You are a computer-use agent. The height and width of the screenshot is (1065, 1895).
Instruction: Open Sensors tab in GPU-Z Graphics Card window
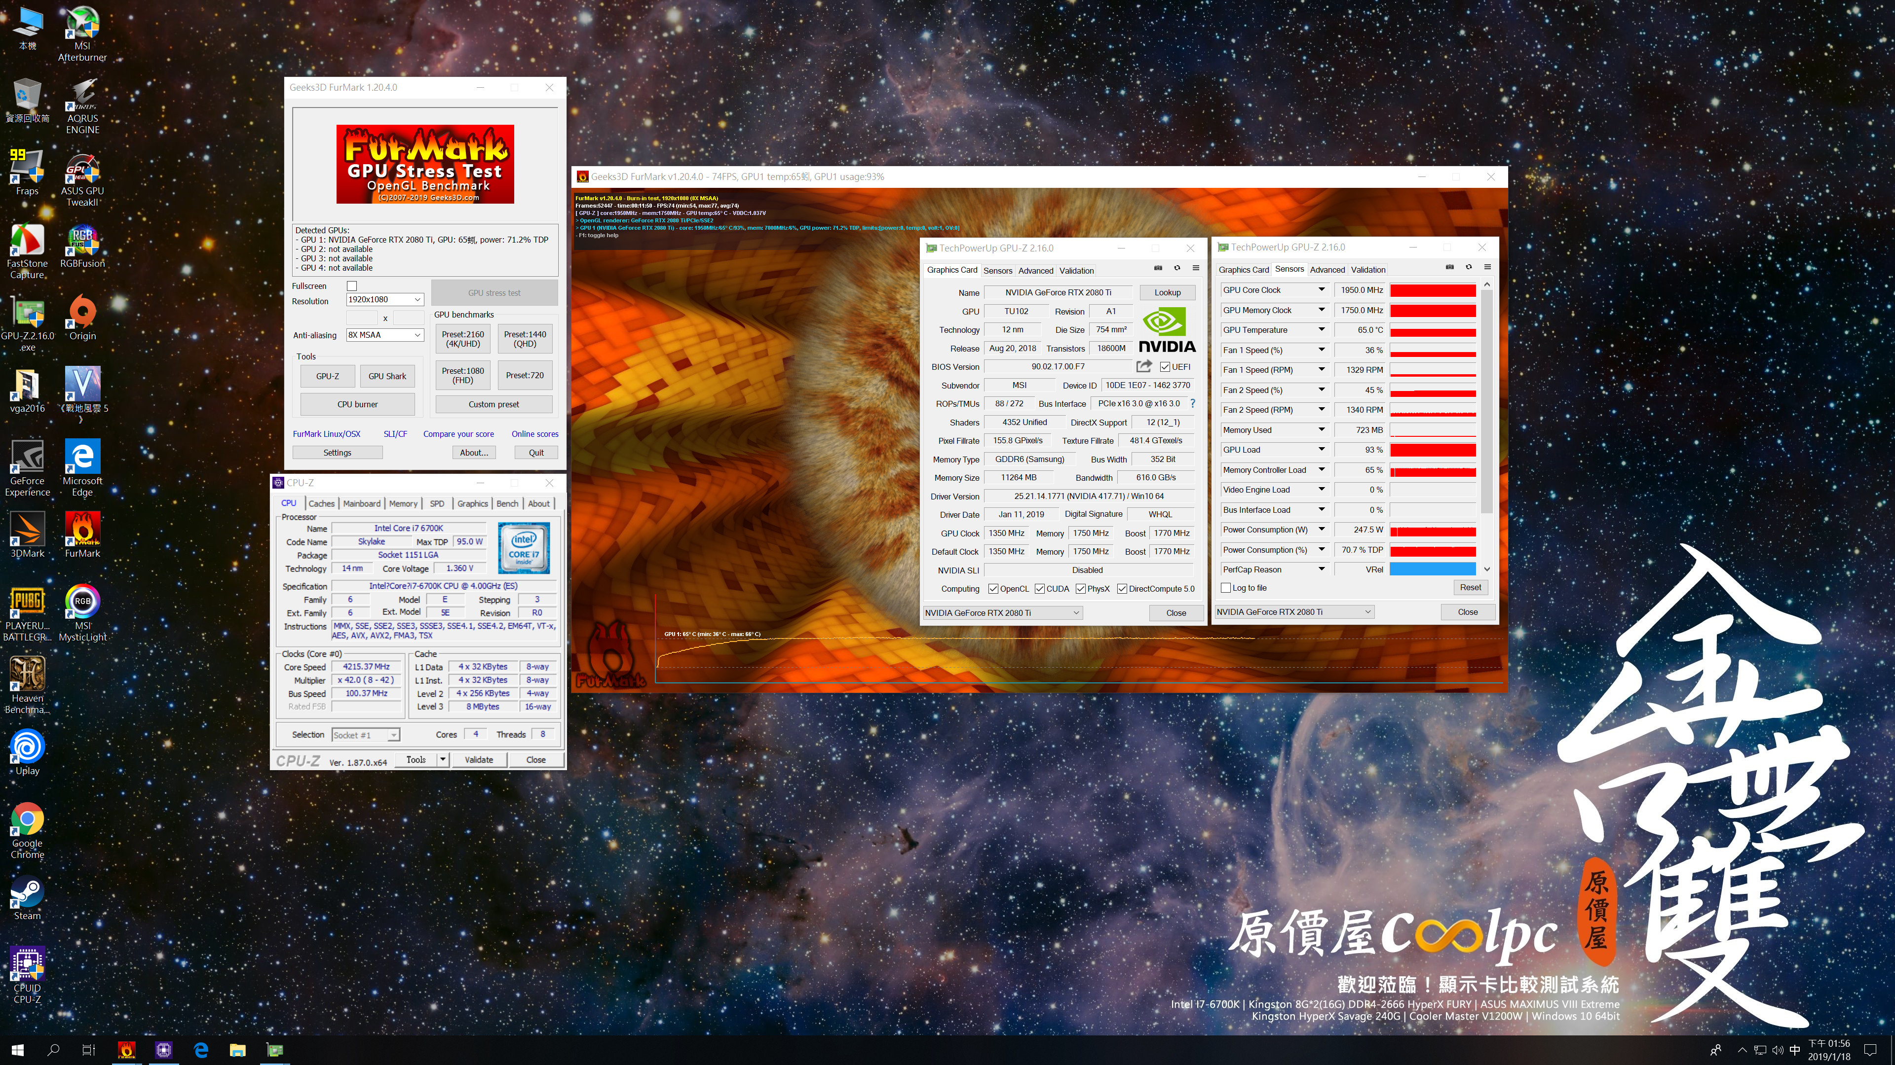(x=997, y=271)
